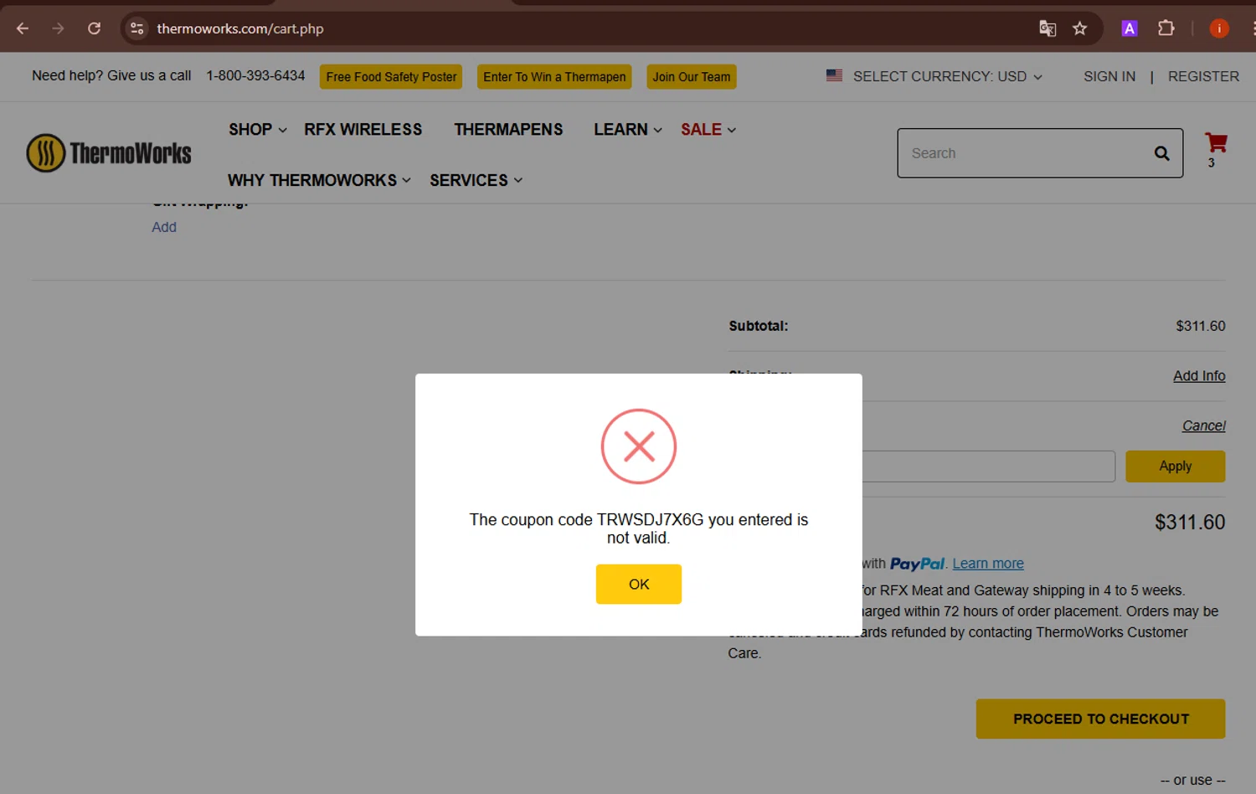The width and height of the screenshot is (1256, 794).
Task: Click the search magnifier icon
Action: [1161, 153]
